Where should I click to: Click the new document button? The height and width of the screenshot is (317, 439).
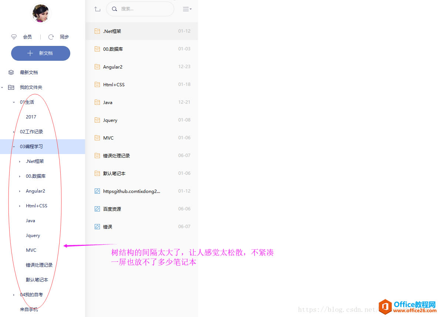tap(41, 53)
